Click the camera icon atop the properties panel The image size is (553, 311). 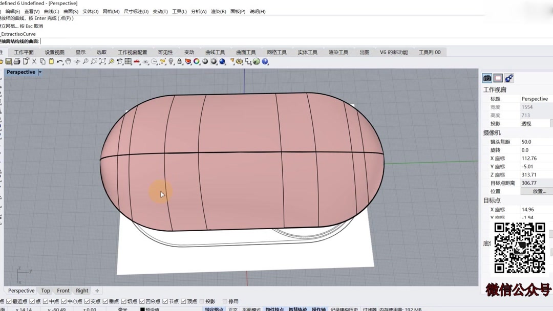point(487,77)
